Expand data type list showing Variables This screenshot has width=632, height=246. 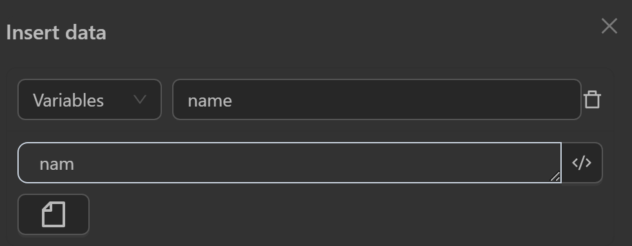90,99
